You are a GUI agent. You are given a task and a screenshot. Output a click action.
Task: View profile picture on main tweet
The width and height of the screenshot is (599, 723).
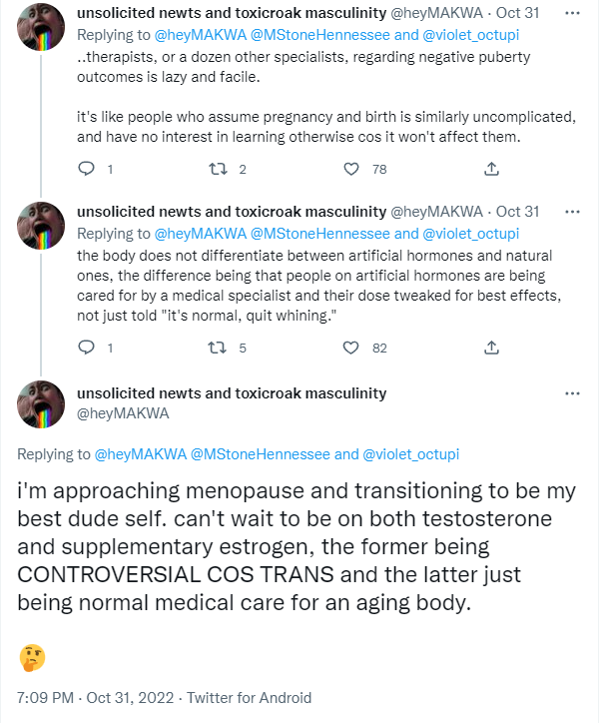point(41,404)
